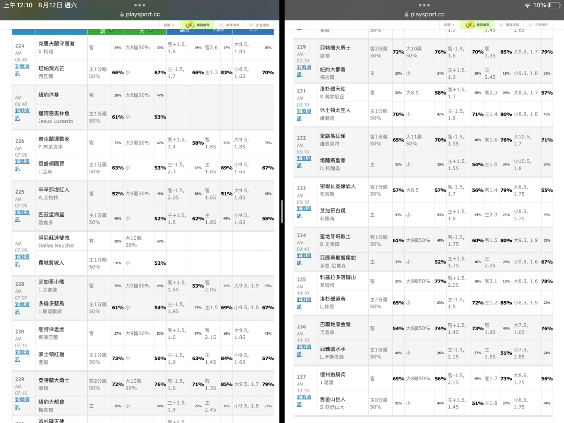
Task: Open 對戰資訊 link for game 231
Action: coord(304,115)
